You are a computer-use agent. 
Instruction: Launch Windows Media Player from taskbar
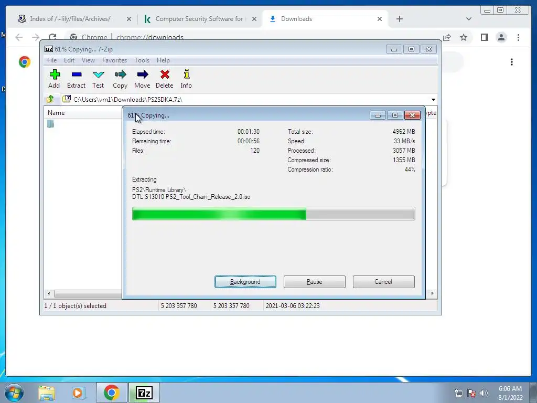[78, 393]
